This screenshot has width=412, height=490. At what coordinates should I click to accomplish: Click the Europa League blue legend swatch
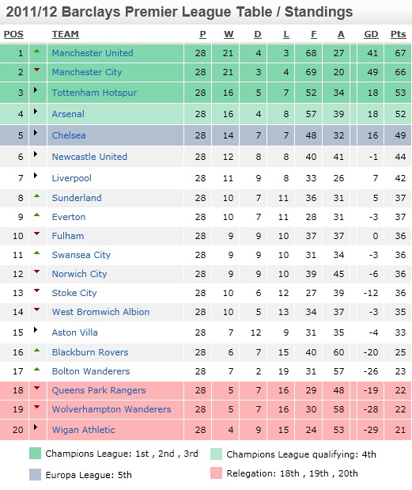coord(36,475)
